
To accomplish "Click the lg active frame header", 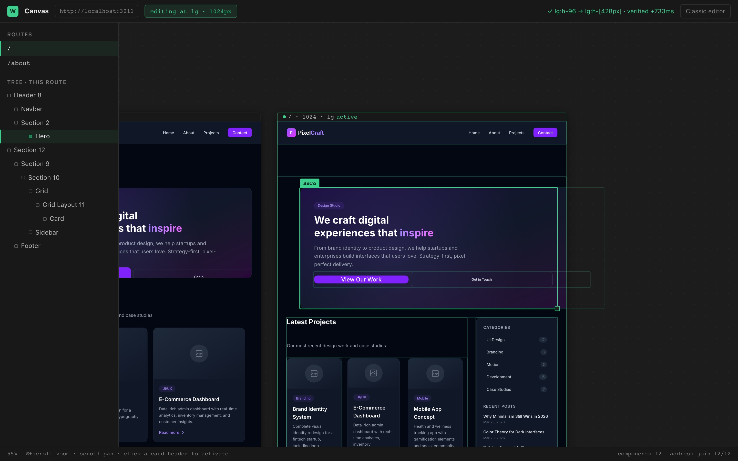I will [x=422, y=117].
